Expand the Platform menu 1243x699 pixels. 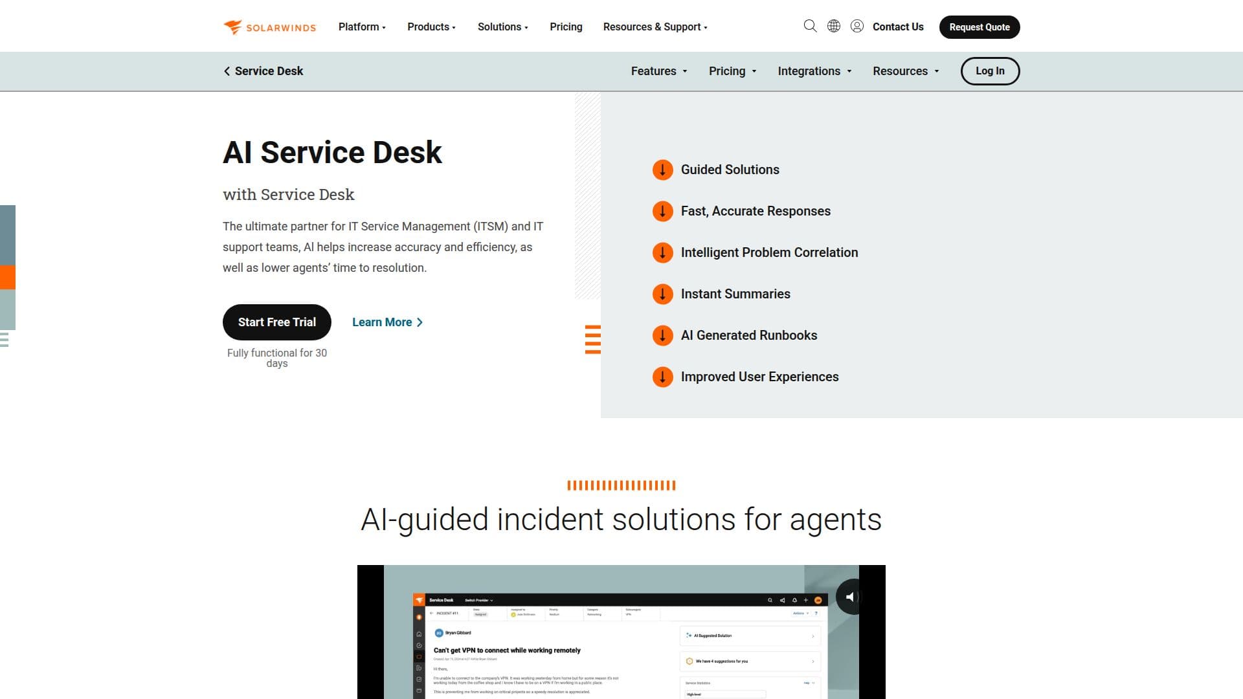tap(362, 27)
